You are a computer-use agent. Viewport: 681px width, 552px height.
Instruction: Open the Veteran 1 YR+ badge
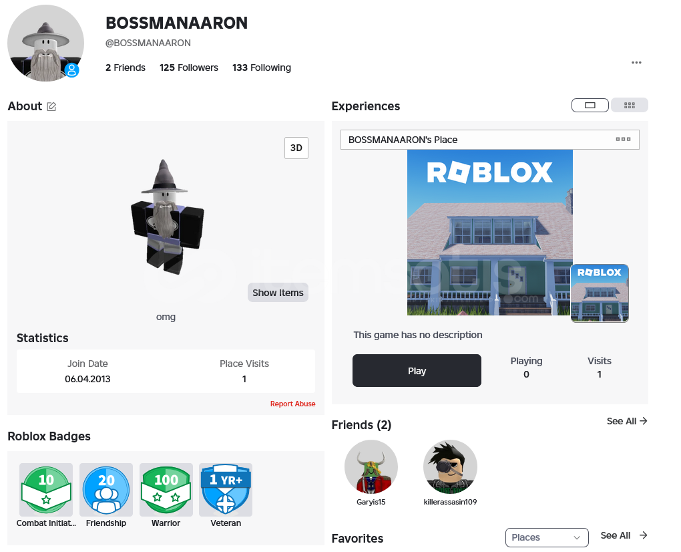226,489
